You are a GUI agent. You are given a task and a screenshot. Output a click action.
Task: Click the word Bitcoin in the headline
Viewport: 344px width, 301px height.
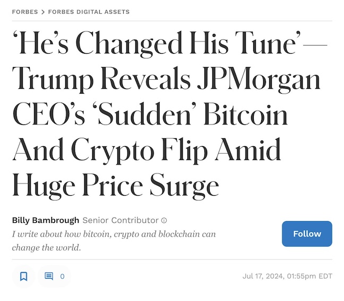click(x=247, y=115)
